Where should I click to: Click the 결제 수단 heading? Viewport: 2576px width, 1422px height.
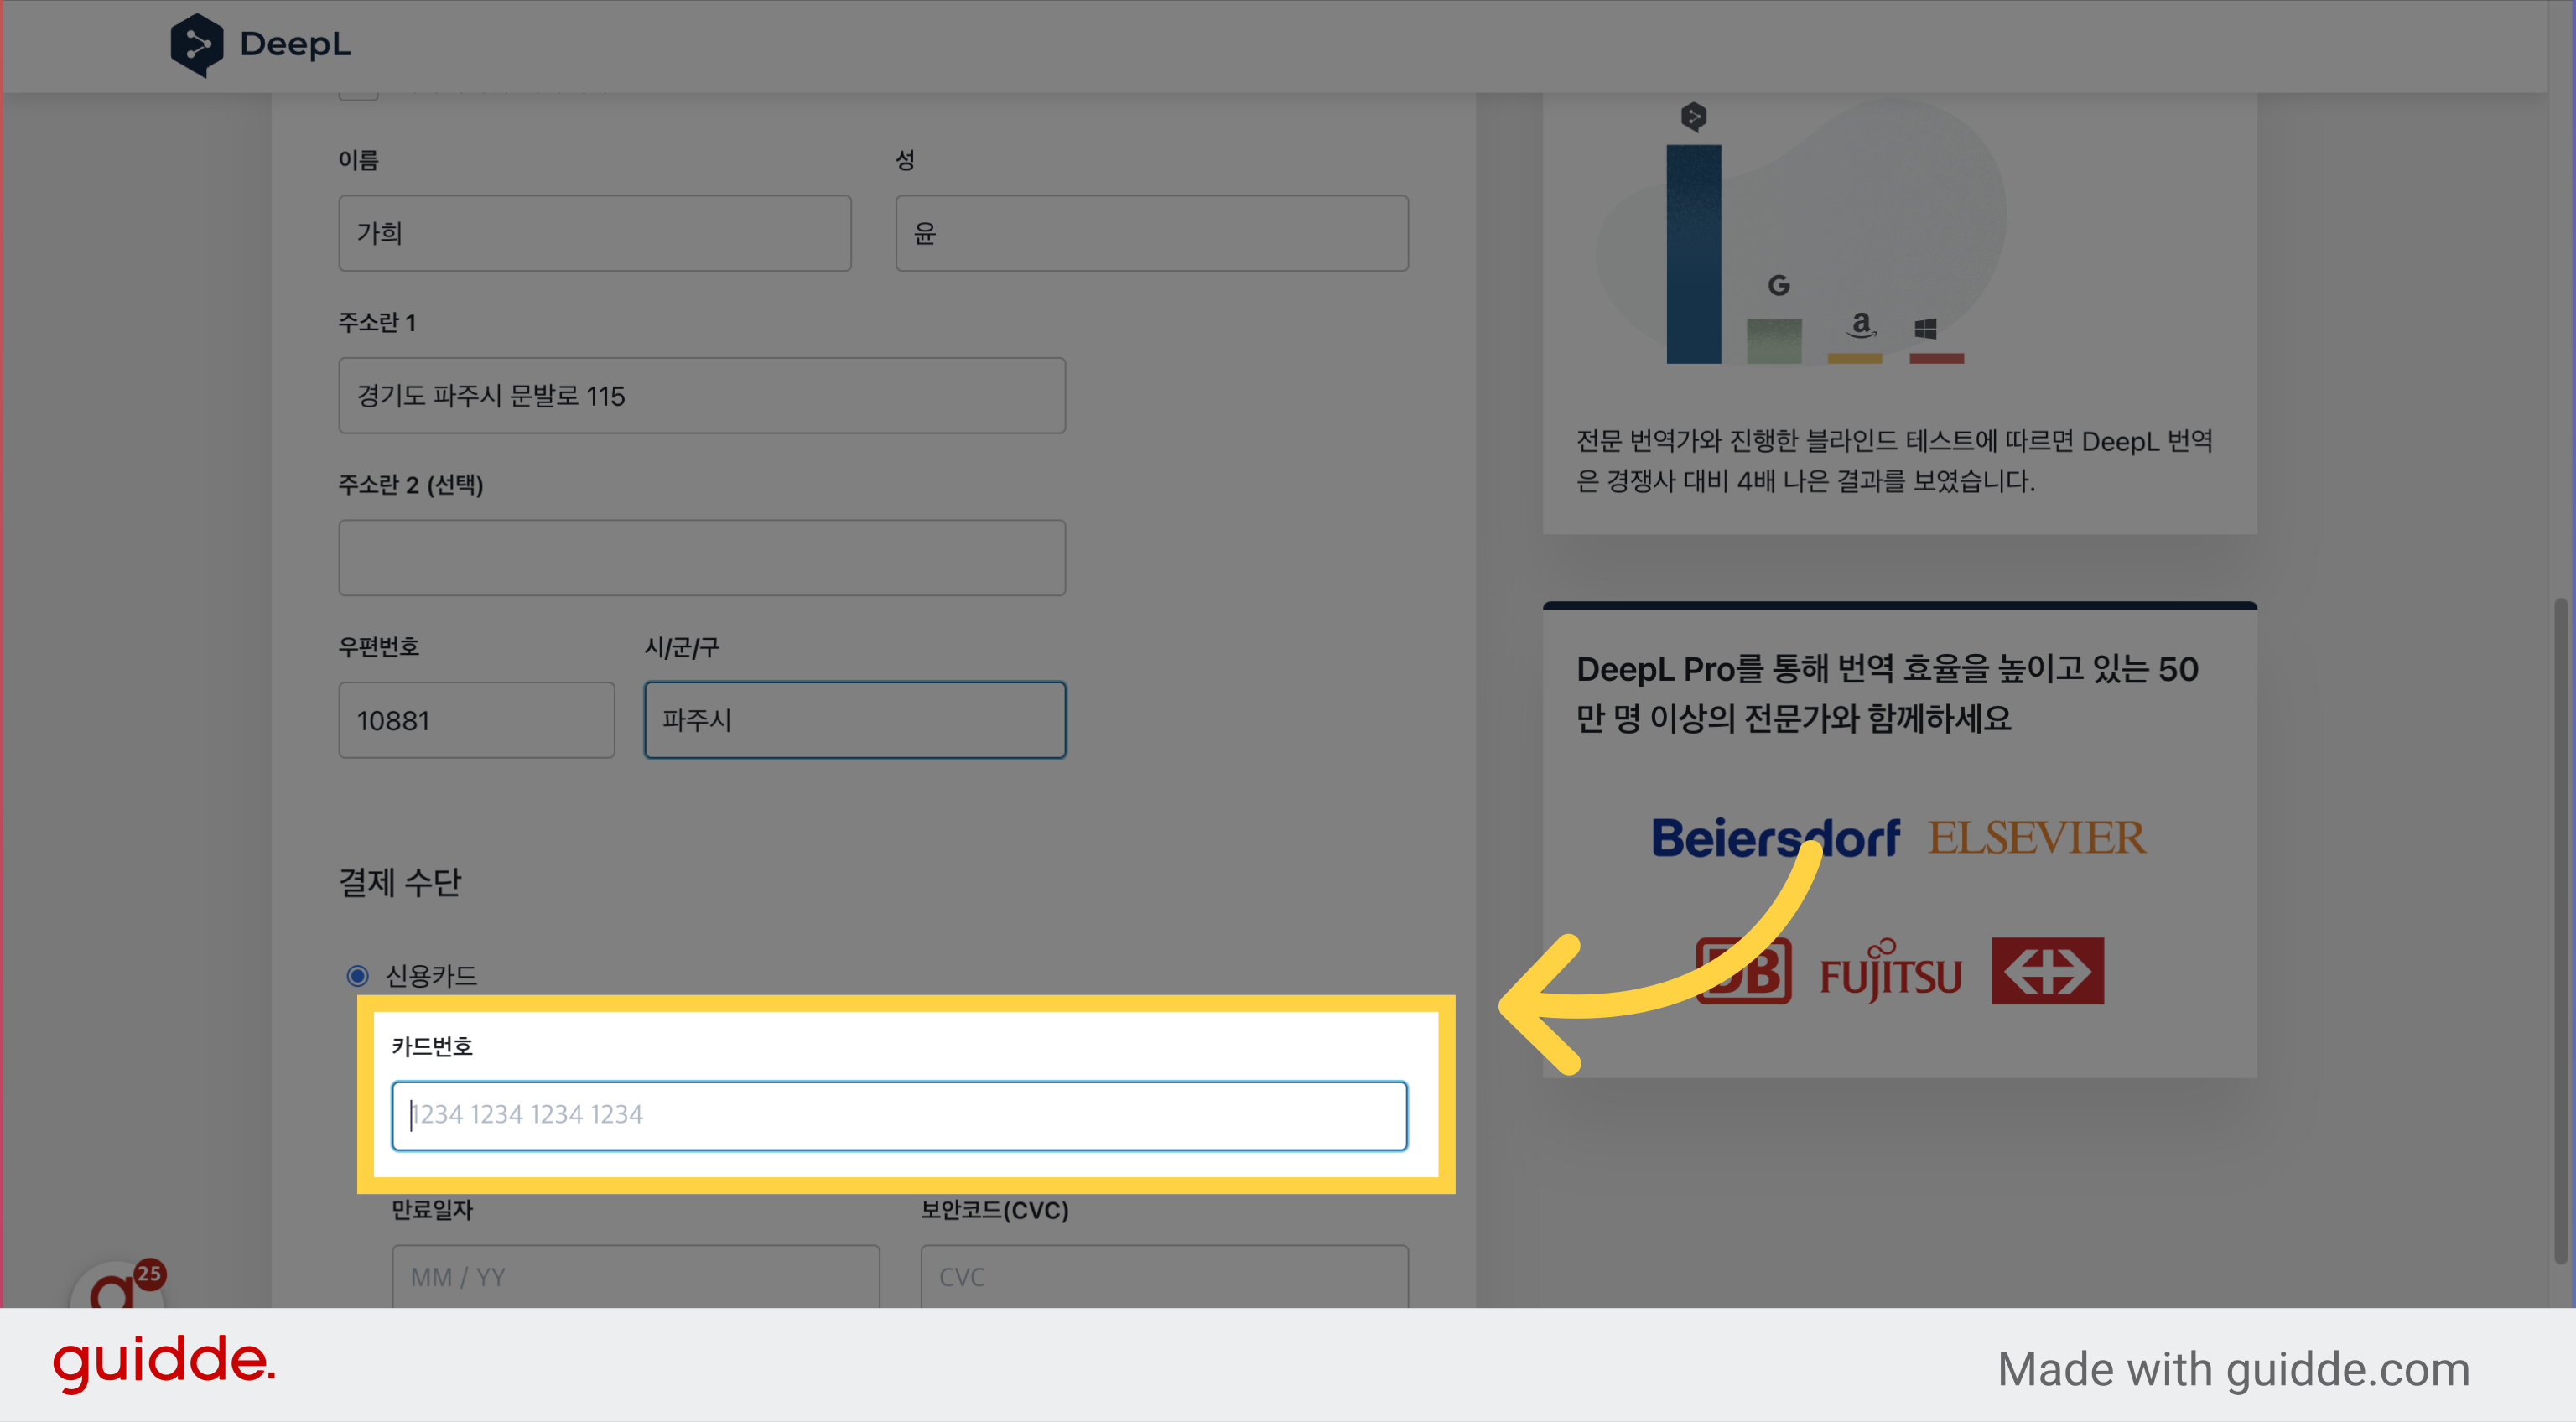pyautogui.click(x=400, y=882)
